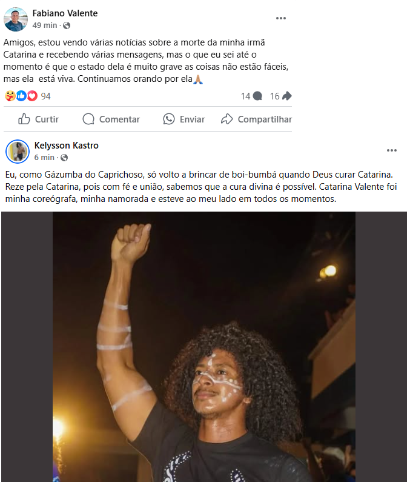Image resolution: width=410 pixels, height=482 pixels.
Task: Like the post with the Curtir button
Action: 38,119
